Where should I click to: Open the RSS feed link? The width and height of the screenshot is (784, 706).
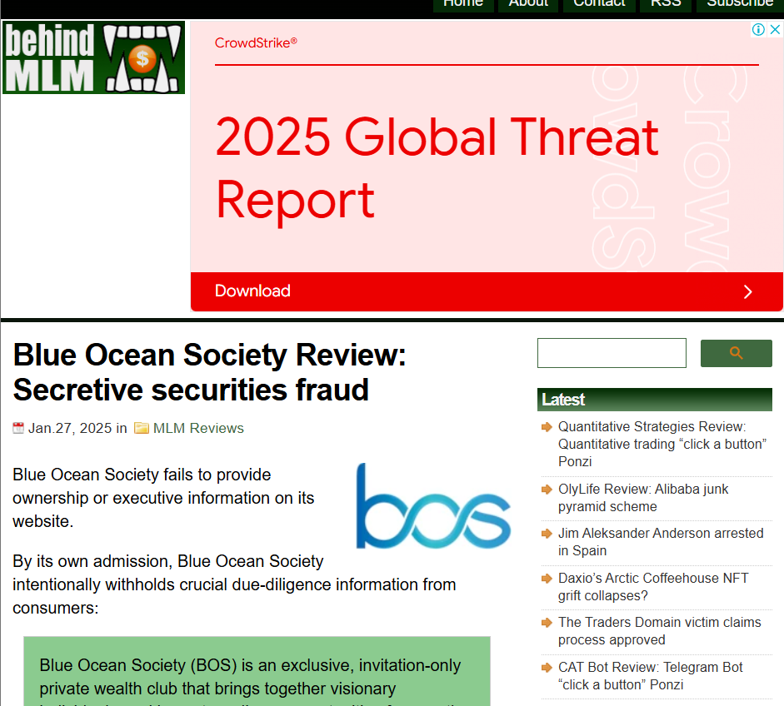[666, 4]
